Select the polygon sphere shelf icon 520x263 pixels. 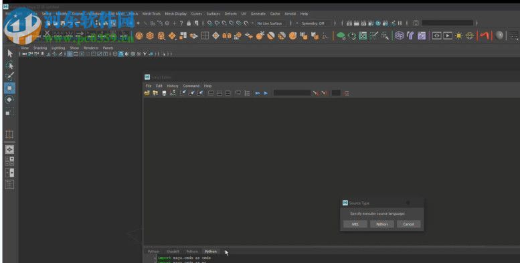coord(139,35)
